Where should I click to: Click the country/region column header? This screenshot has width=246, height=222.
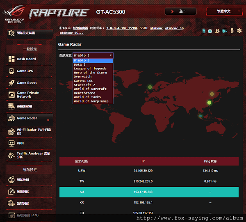[82, 161]
